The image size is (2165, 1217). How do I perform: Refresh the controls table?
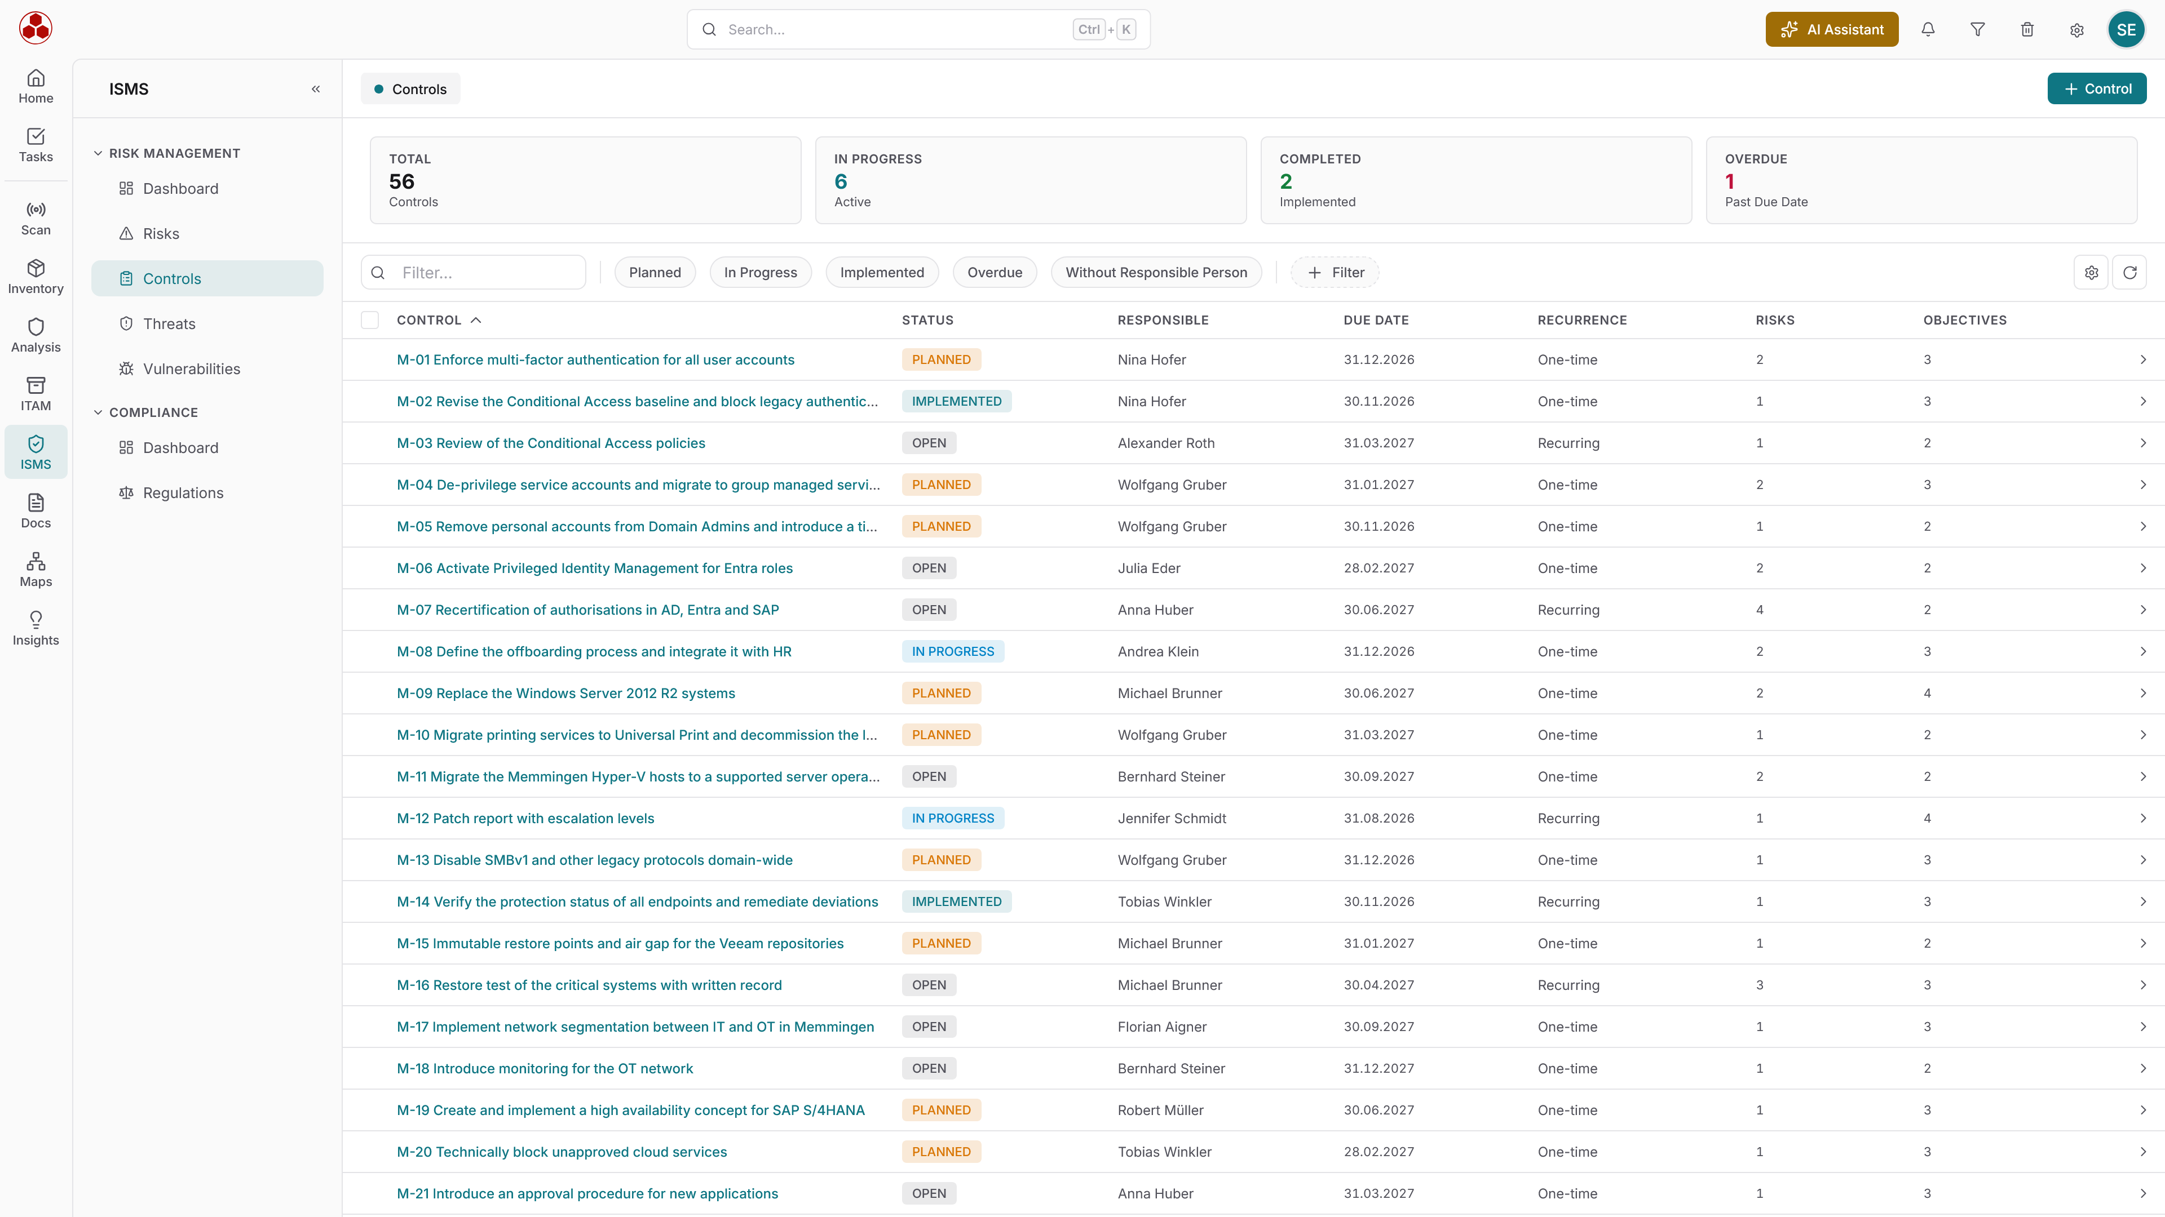(2129, 272)
